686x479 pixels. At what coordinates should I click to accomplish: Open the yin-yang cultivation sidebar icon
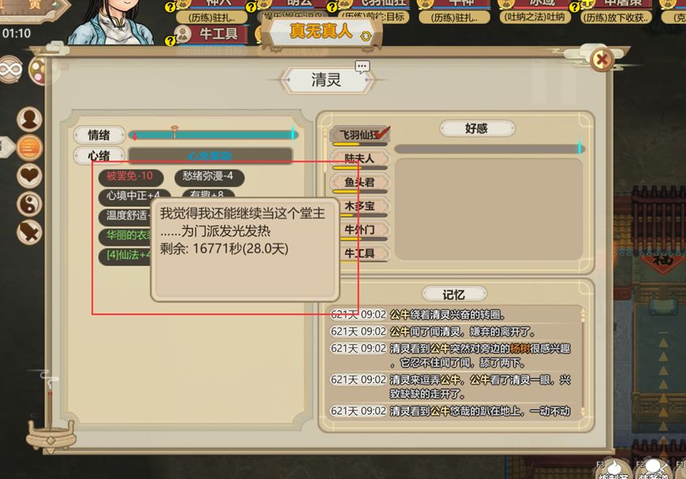point(29,204)
